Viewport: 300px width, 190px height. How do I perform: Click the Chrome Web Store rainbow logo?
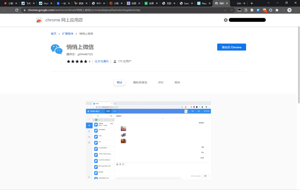[39, 20]
